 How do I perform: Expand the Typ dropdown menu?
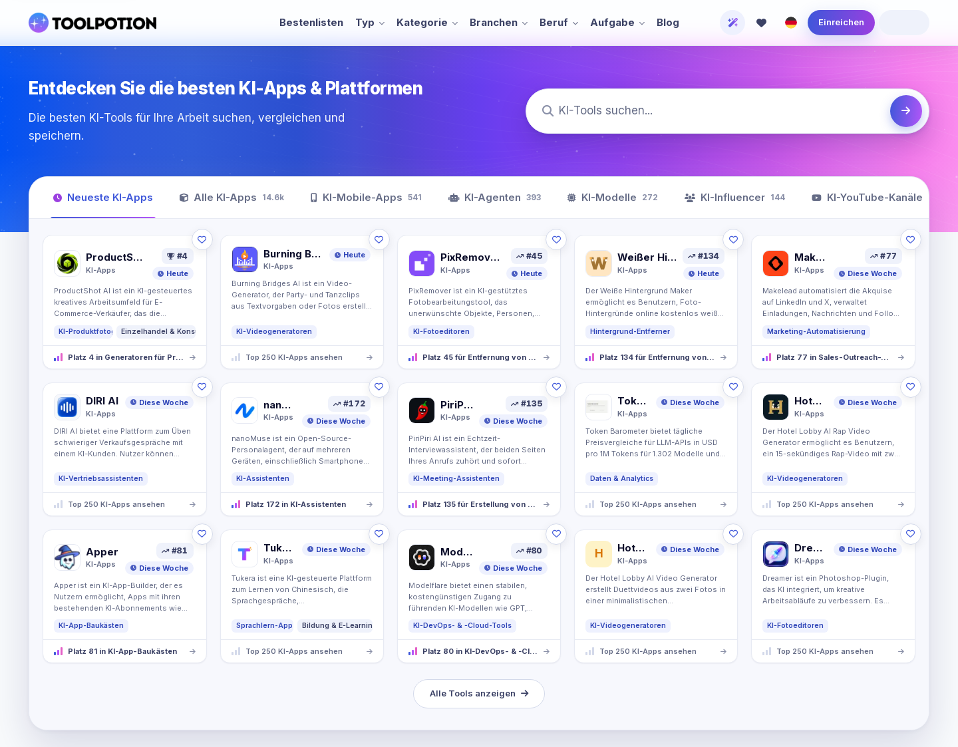(370, 23)
